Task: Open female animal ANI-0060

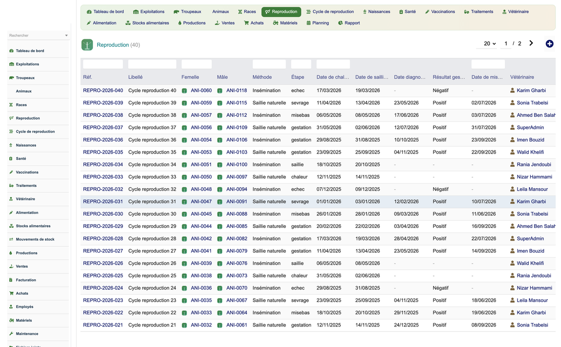Action: point(201,91)
